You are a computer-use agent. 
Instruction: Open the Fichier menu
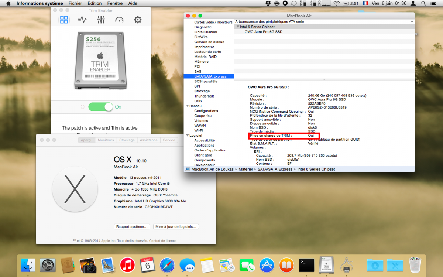tap(75, 3)
